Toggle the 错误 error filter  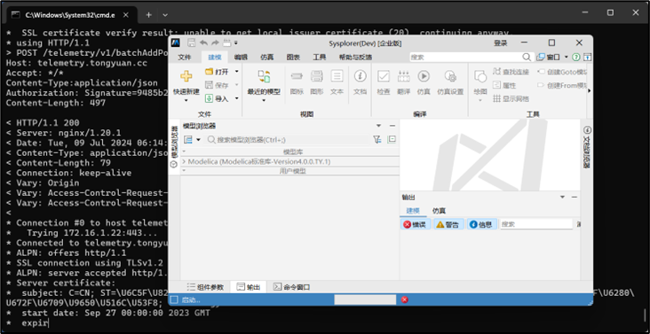(x=416, y=224)
